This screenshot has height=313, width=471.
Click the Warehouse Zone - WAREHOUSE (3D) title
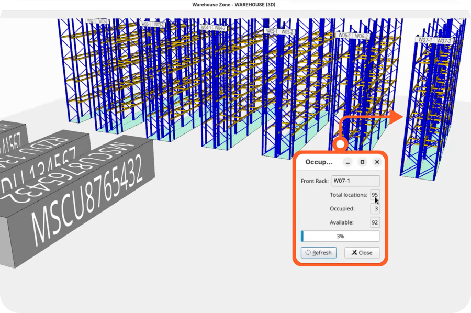(x=234, y=5)
